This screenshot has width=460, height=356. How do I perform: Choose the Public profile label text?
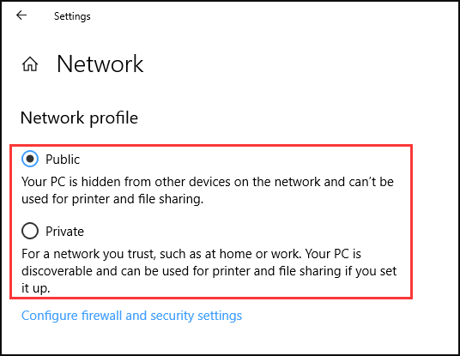[63, 160]
